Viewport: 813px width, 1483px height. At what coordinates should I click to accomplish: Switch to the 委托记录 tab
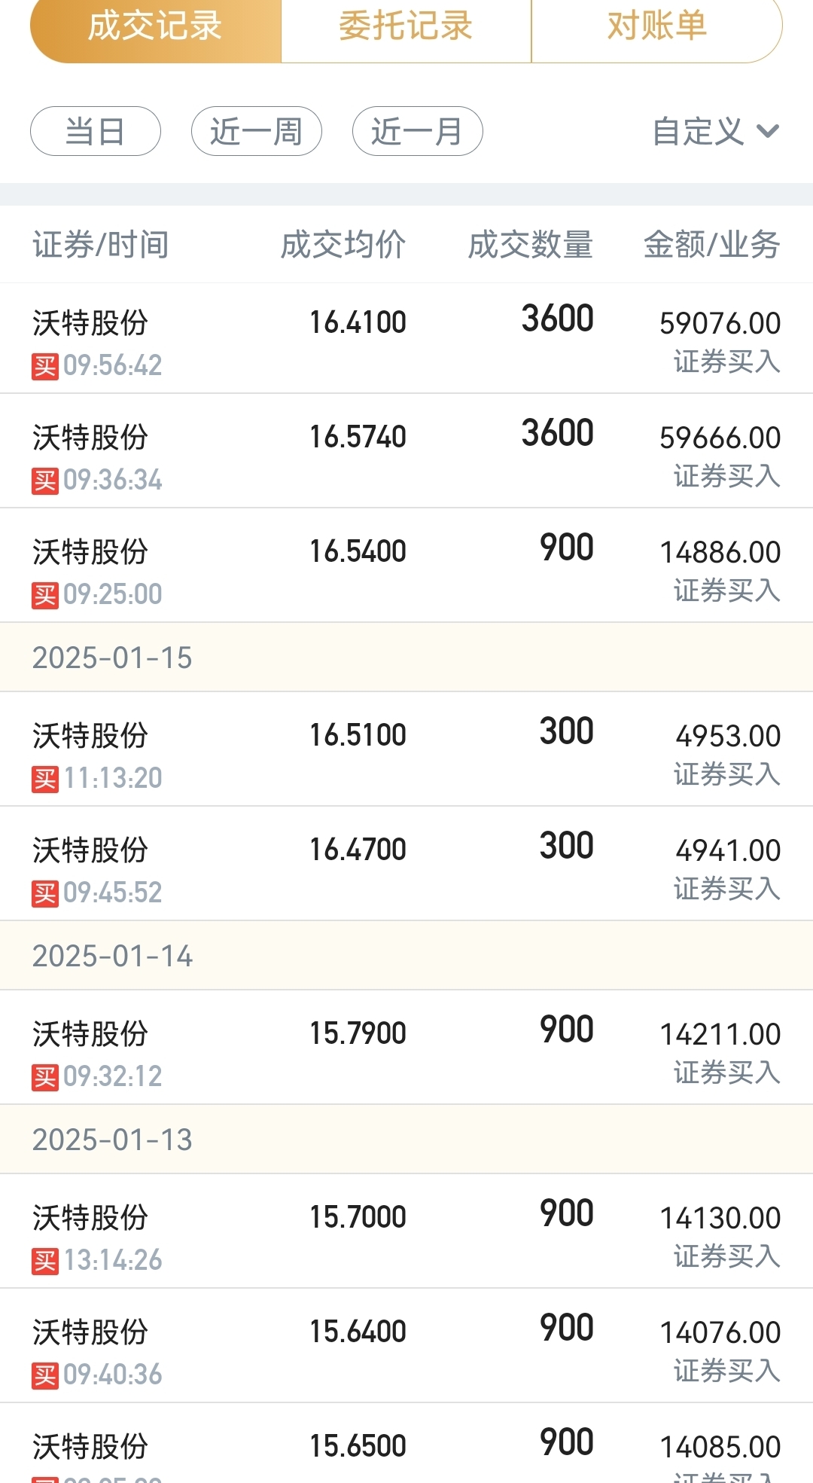[406, 26]
